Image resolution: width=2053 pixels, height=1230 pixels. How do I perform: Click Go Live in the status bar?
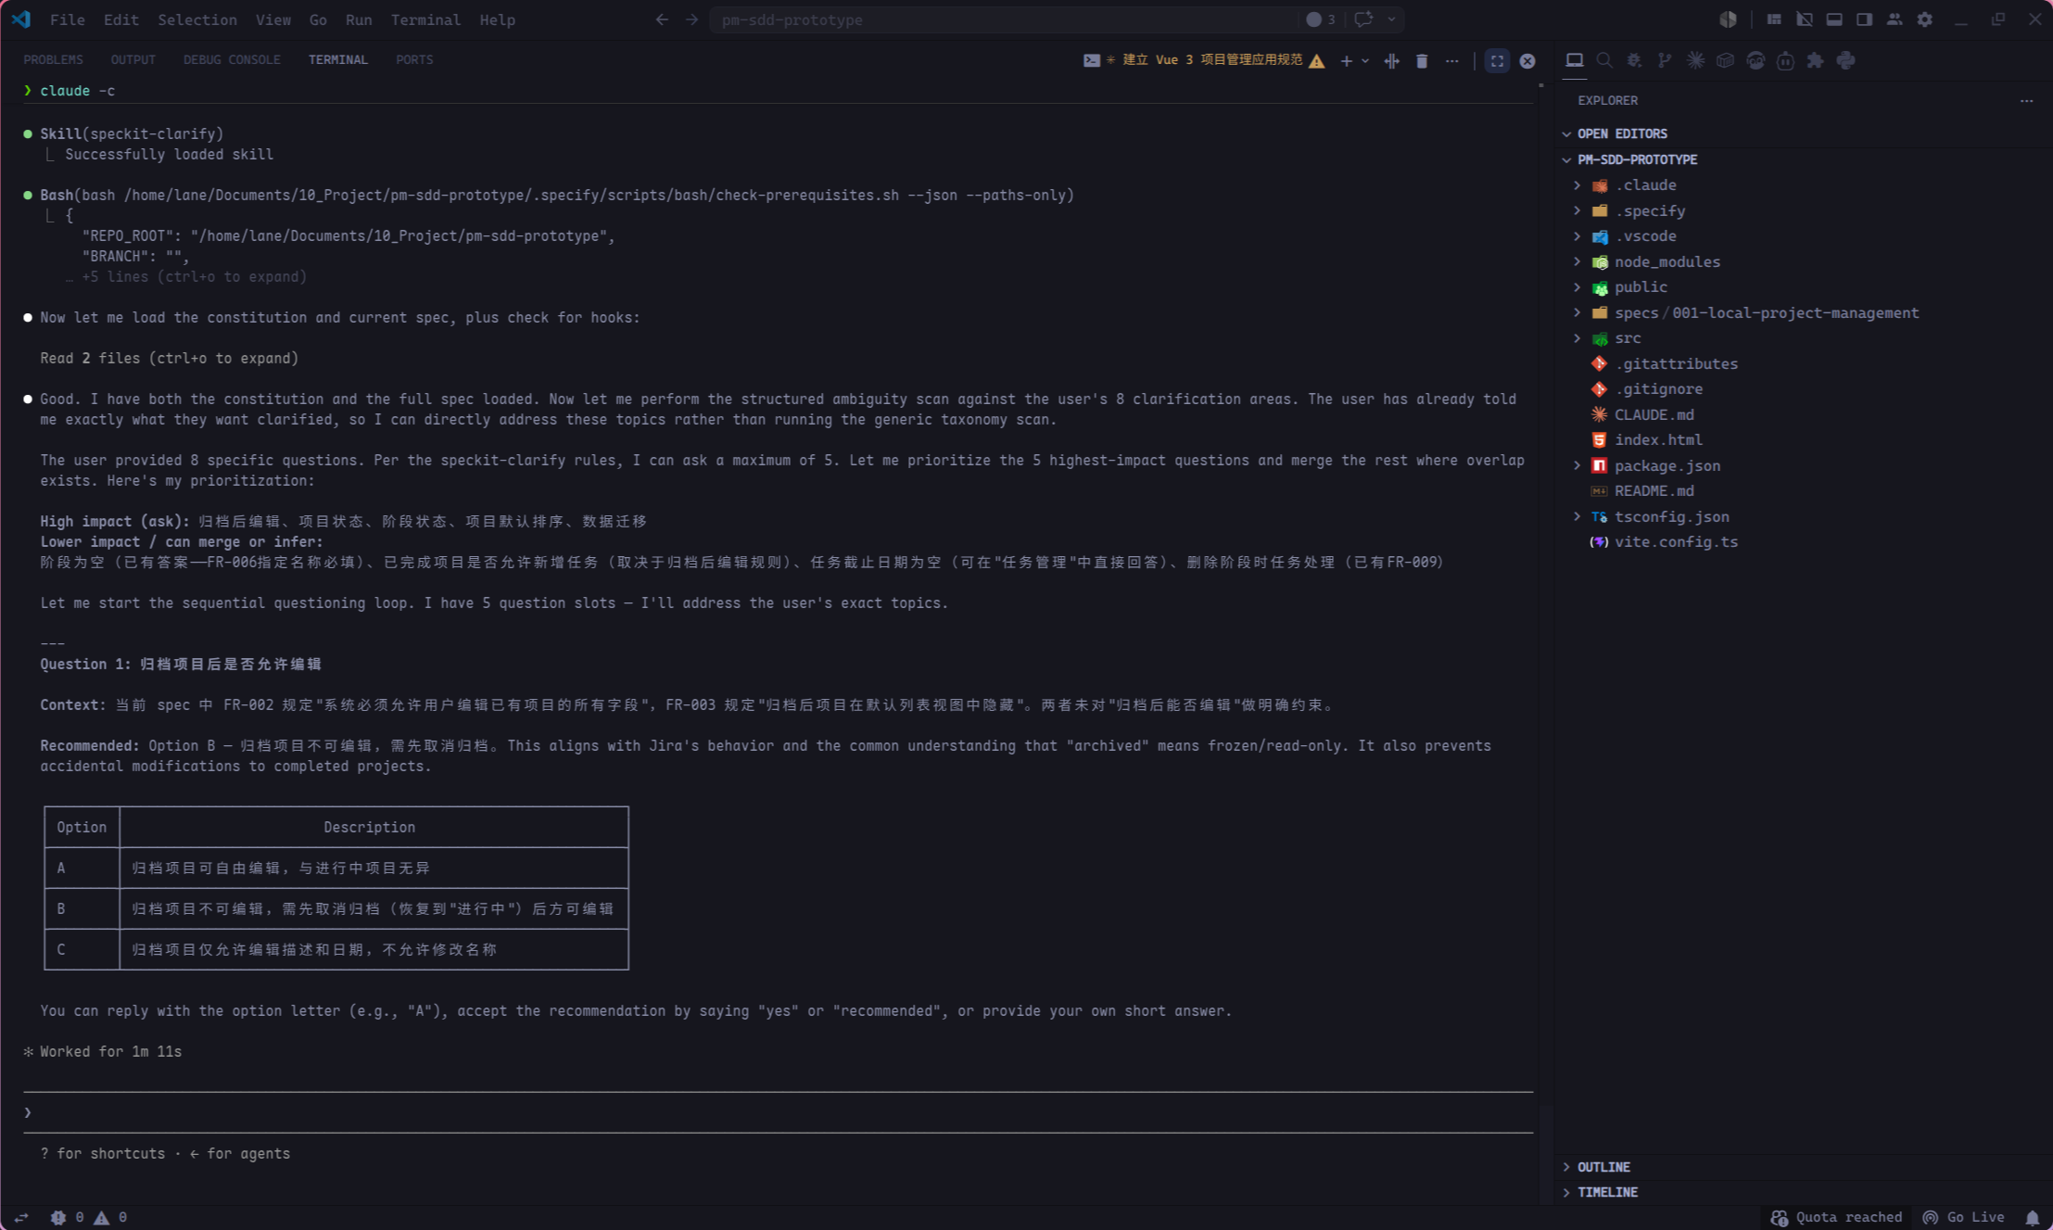coord(1963,1218)
